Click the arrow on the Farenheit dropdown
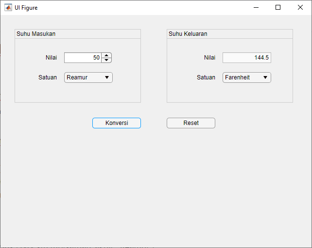312x248 pixels. pos(265,77)
